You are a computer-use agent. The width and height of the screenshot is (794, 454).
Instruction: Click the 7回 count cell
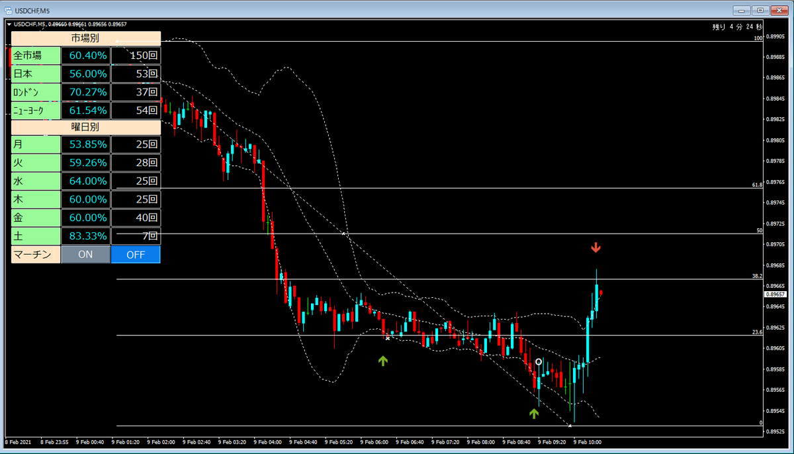136,236
